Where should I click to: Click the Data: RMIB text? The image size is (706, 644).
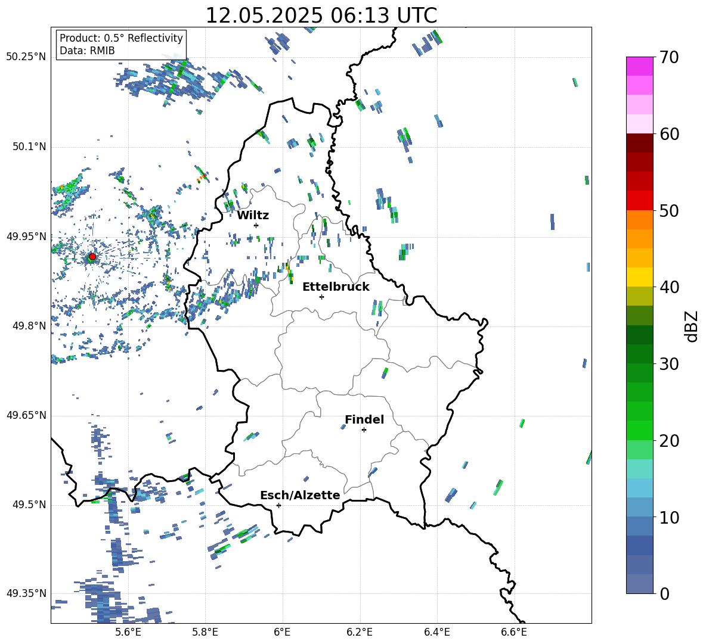(87, 51)
